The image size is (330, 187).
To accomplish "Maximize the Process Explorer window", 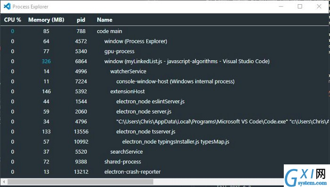I will point(300,7).
